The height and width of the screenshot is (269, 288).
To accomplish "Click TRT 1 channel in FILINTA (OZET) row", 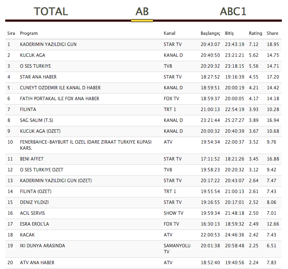I will click(170, 191).
